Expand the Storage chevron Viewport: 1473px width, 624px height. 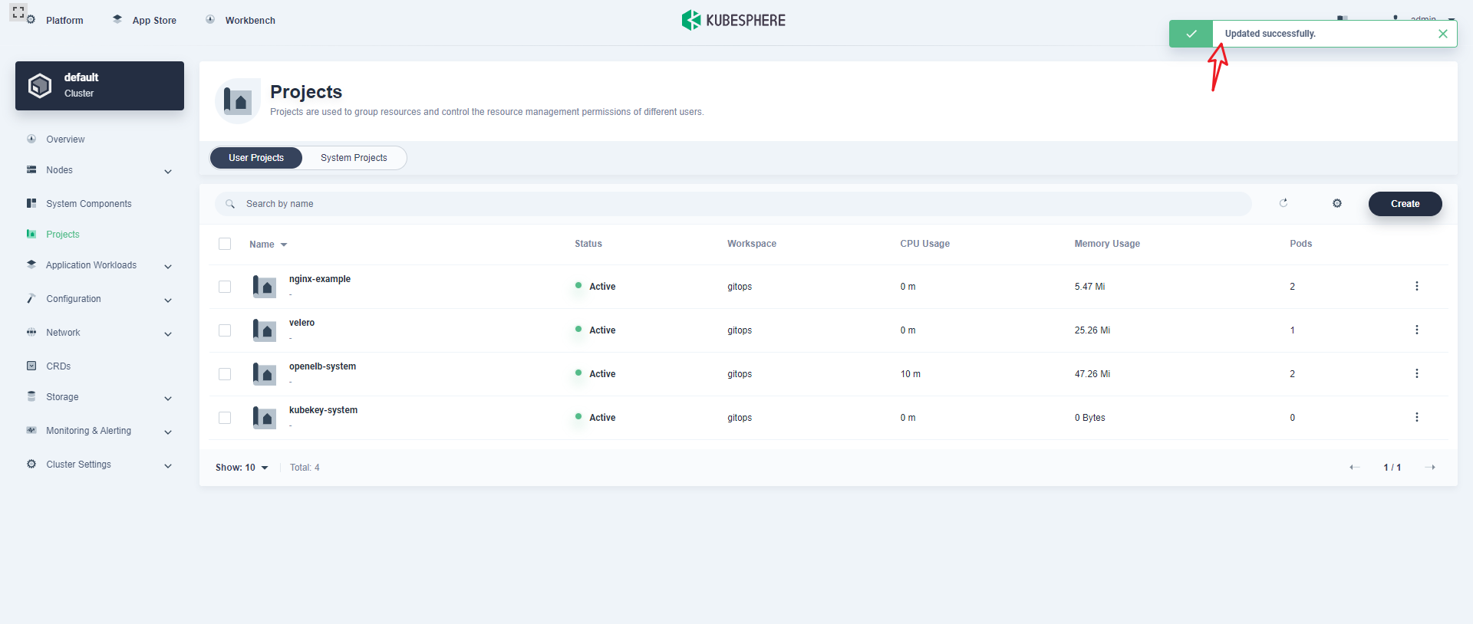pos(168,398)
